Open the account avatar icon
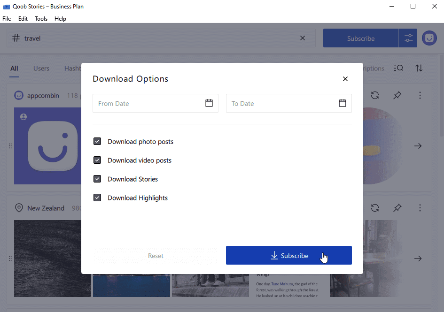This screenshot has width=444, height=312. 429,38
